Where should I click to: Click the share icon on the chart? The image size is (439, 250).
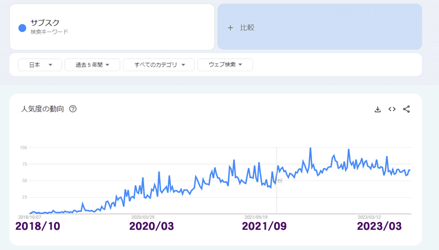coord(406,109)
